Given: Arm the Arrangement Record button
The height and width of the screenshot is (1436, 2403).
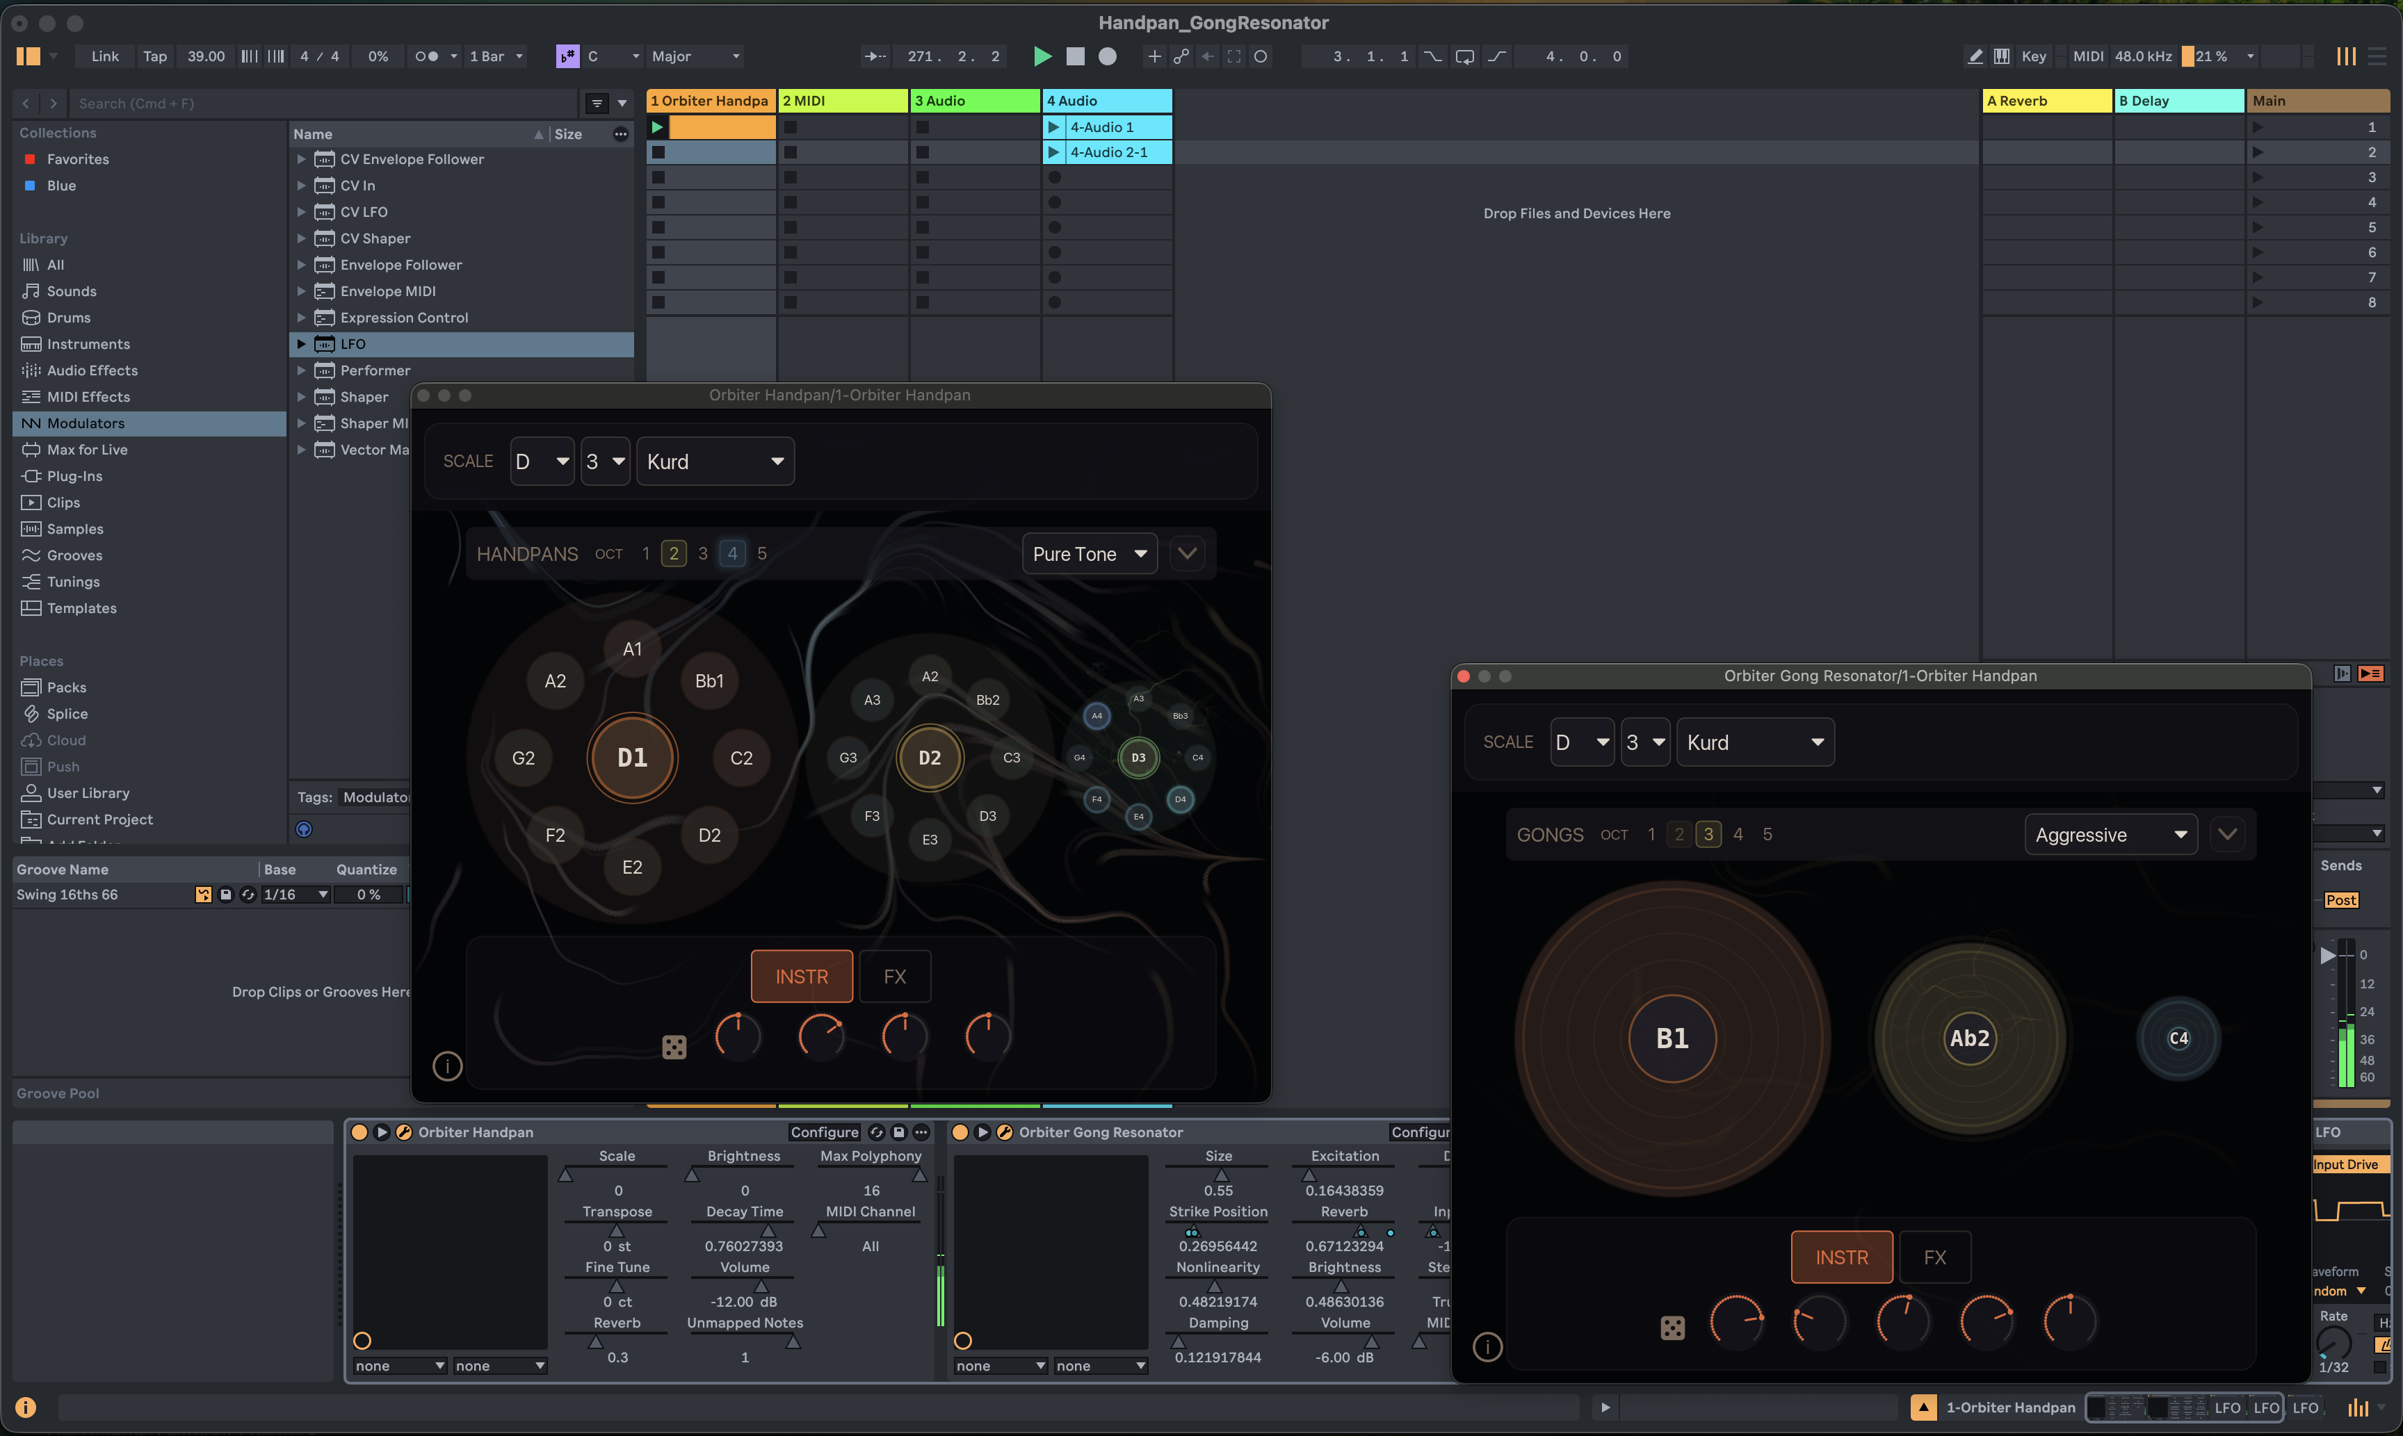Looking at the screenshot, I should [x=1108, y=56].
